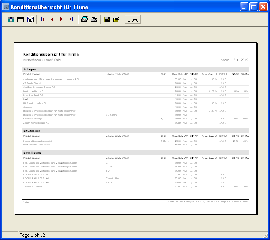Click the 'Page 1 of 12' status bar text
This screenshot has width=270, height=240.
click(x=32, y=235)
